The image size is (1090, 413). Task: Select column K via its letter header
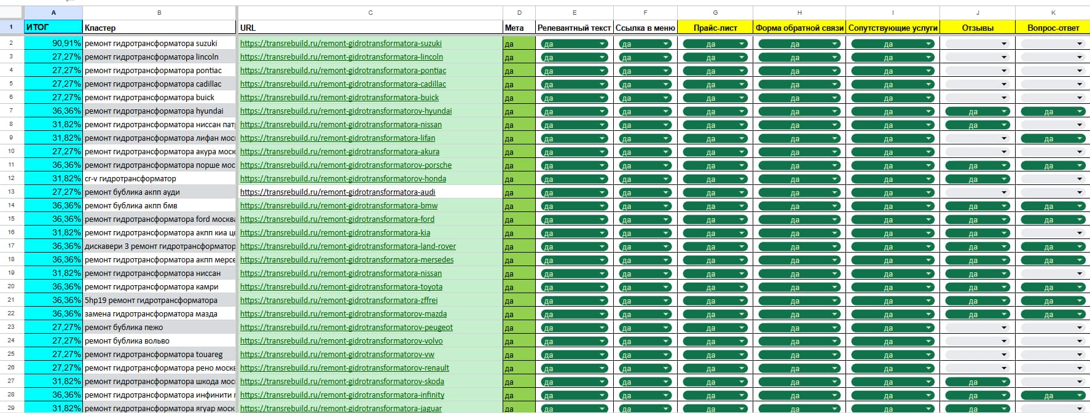coord(1053,12)
